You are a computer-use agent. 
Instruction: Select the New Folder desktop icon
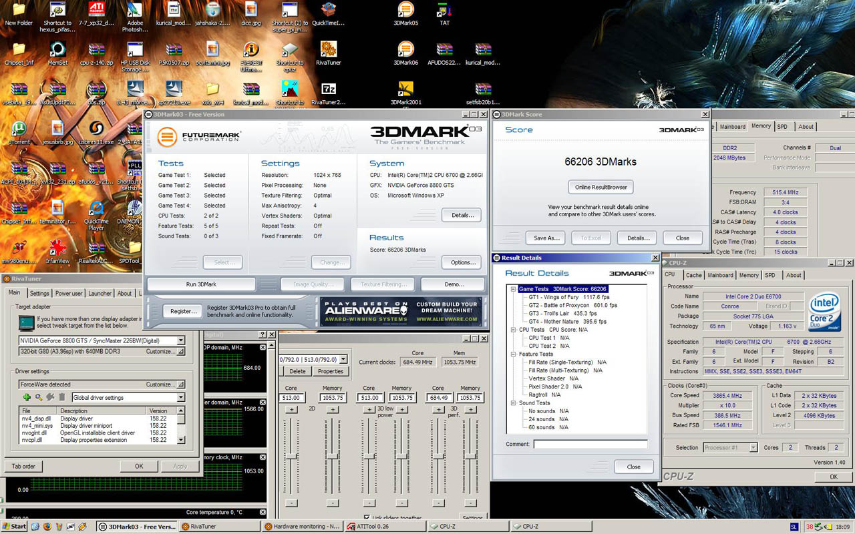coord(19,14)
